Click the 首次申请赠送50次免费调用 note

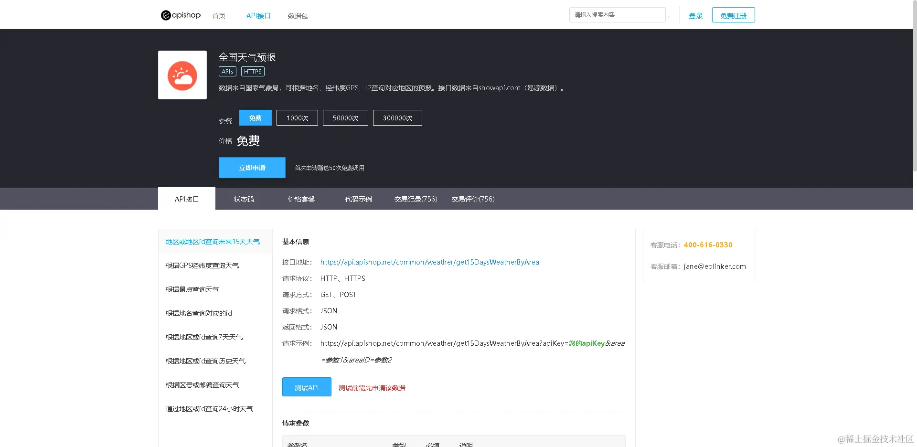click(330, 168)
